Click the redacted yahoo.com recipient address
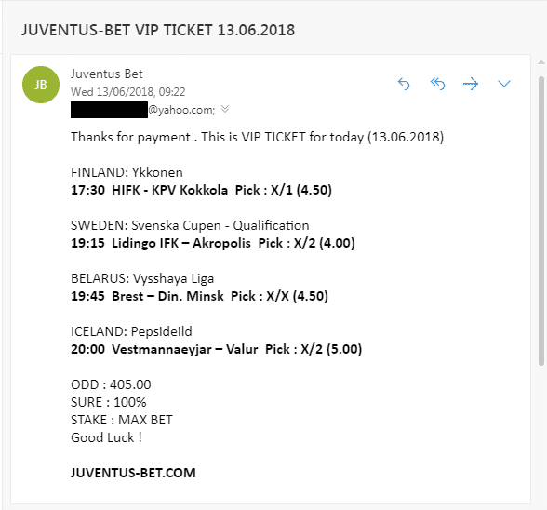Image resolution: width=547 pixels, height=510 pixels. tap(142, 110)
